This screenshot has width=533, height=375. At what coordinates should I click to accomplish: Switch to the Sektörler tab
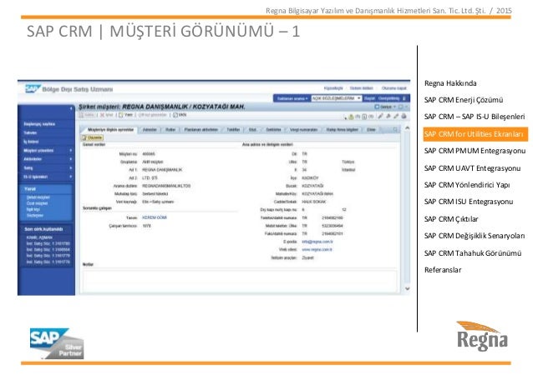point(273,130)
